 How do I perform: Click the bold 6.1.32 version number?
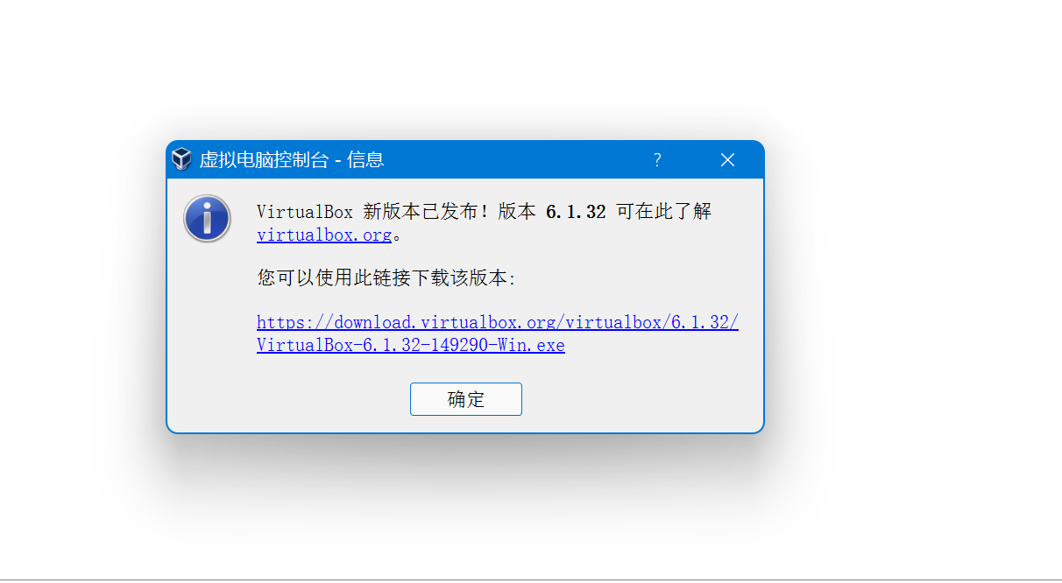pos(576,212)
